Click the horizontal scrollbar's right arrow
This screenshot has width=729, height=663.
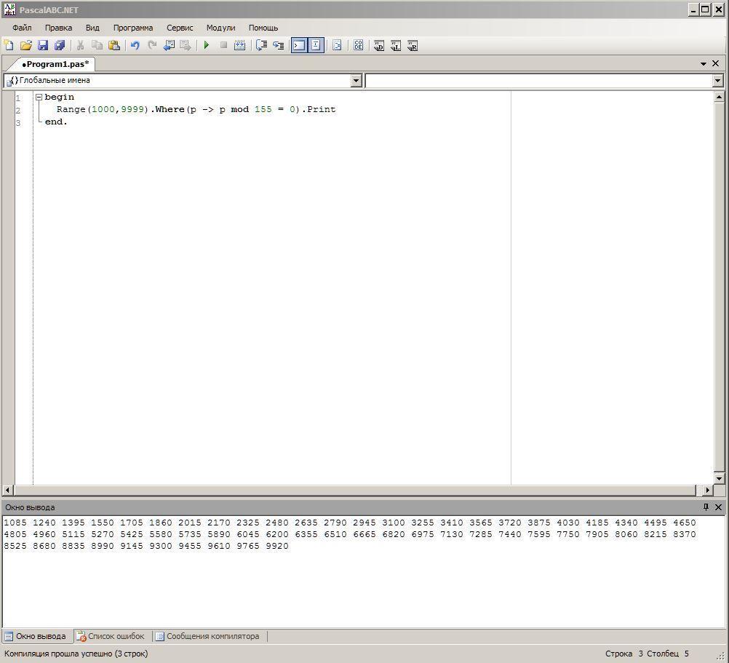[x=708, y=490]
